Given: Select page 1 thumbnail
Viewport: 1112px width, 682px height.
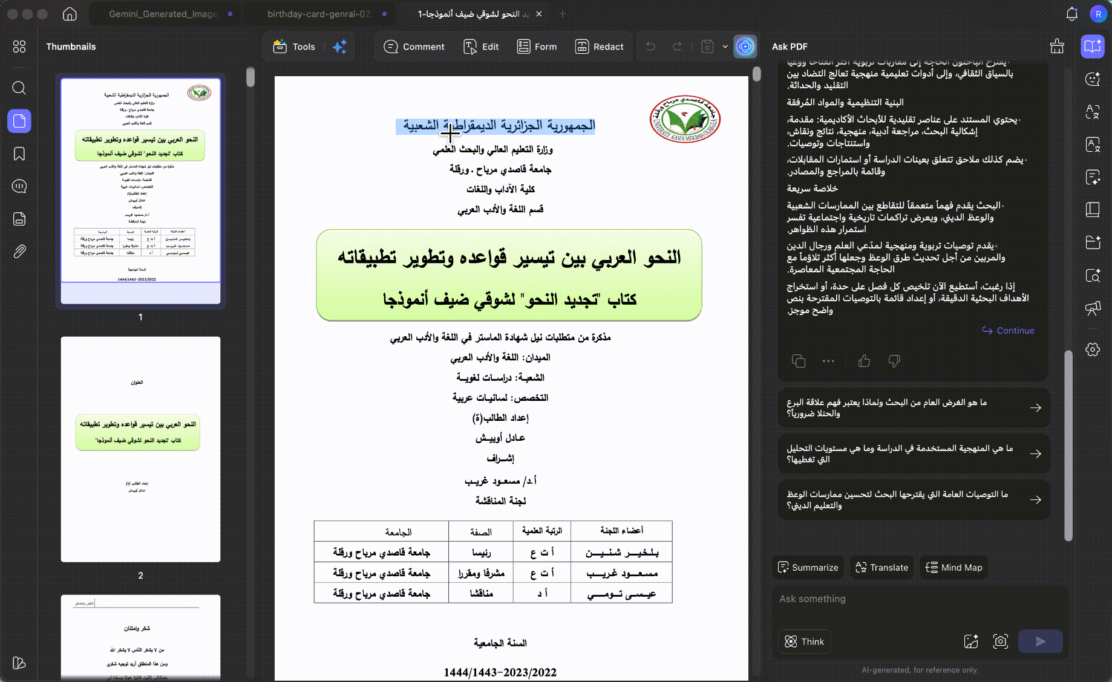Looking at the screenshot, I should coord(140,191).
